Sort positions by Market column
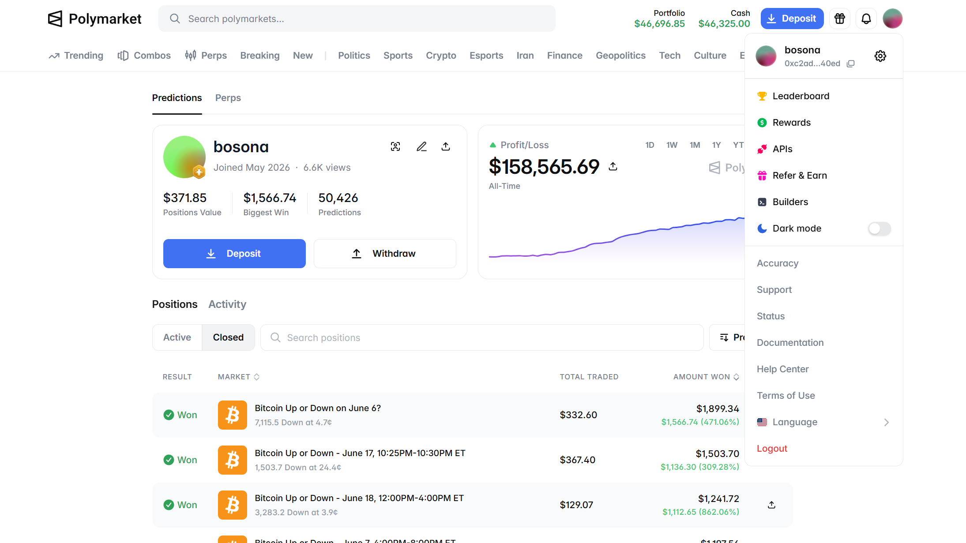This screenshot has height=543, width=966. point(238,377)
